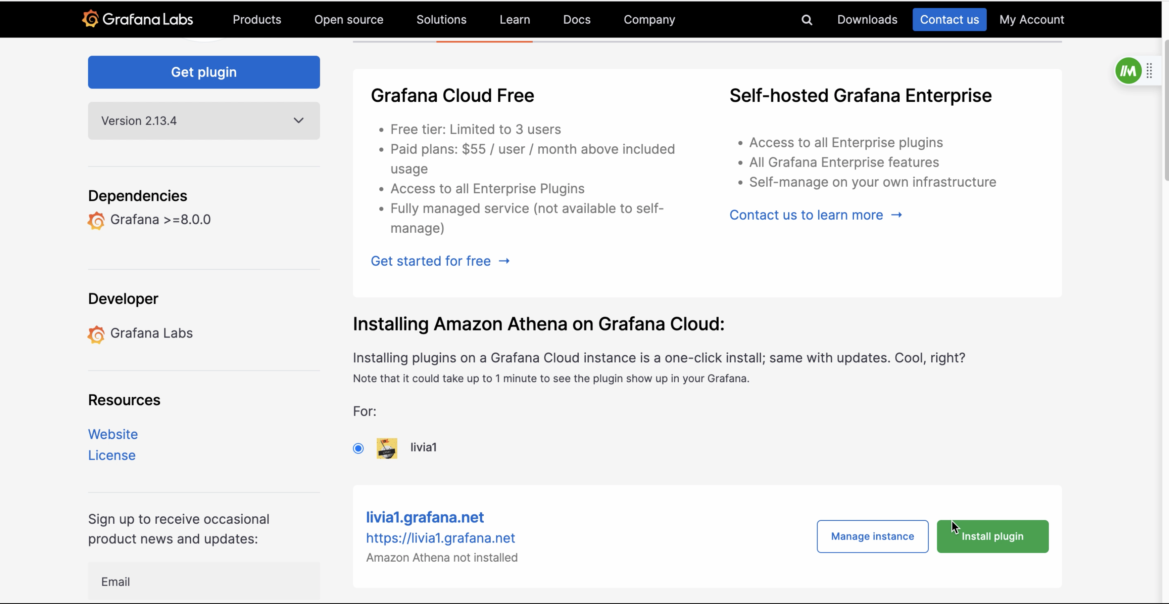Click the Grafana Labs developer name

152,333
